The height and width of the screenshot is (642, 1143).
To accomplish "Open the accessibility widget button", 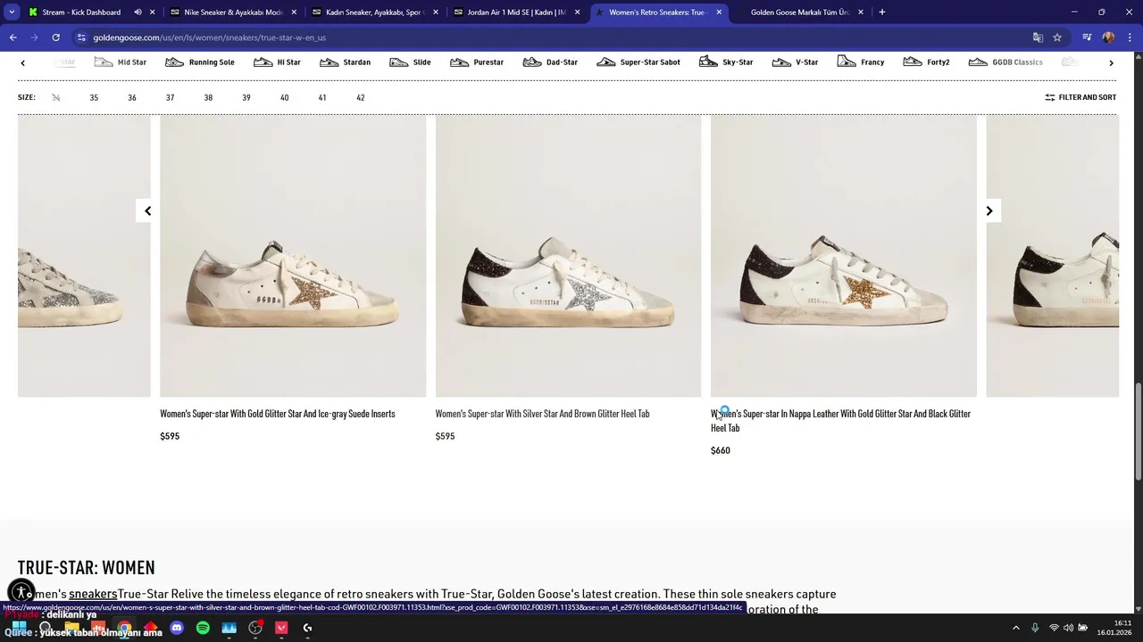I will click(x=21, y=592).
